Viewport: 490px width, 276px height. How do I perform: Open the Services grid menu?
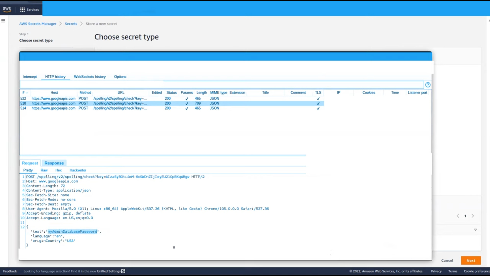click(x=30, y=9)
